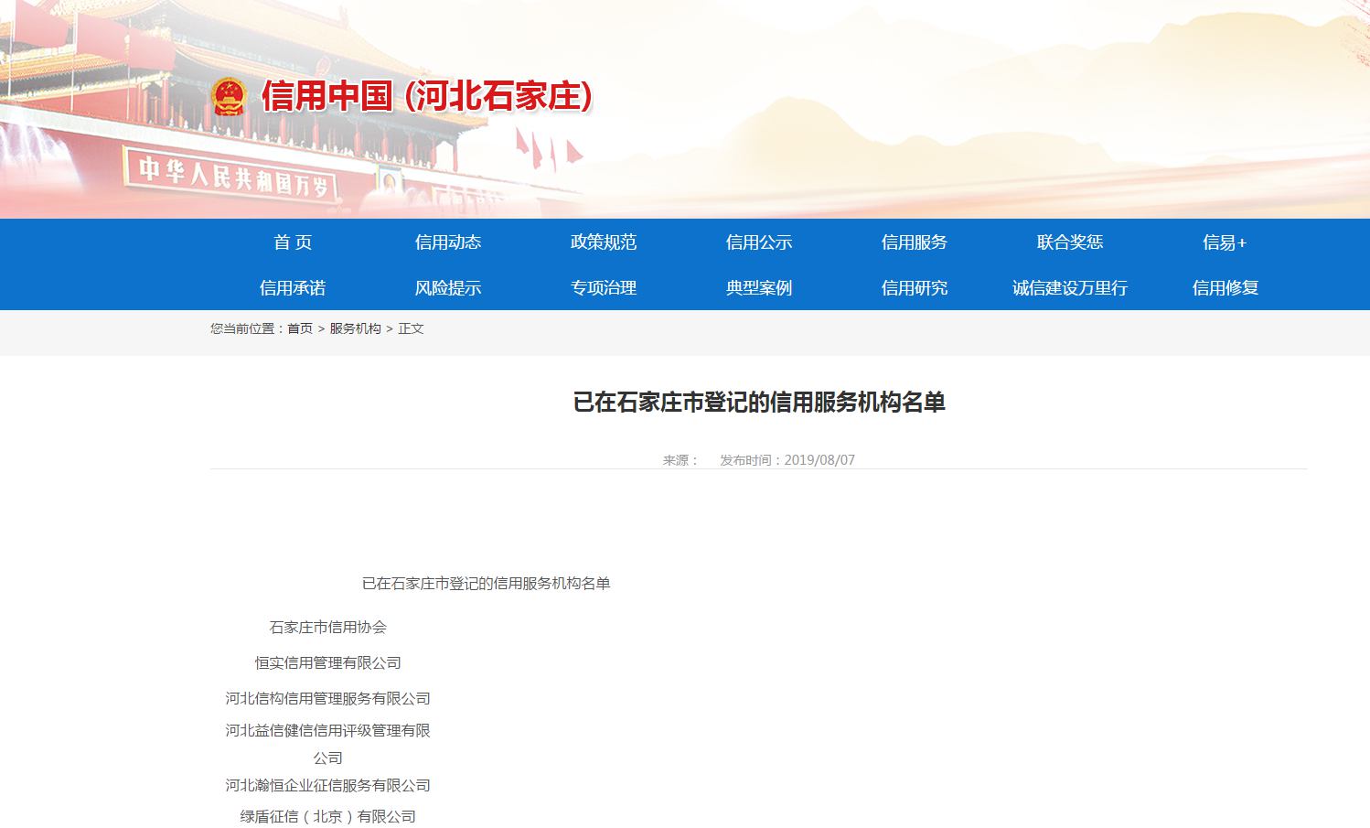Click 首页 link in breadcrumb
The width and height of the screenshot is (1370, 828).
click(x=300, y=328)
